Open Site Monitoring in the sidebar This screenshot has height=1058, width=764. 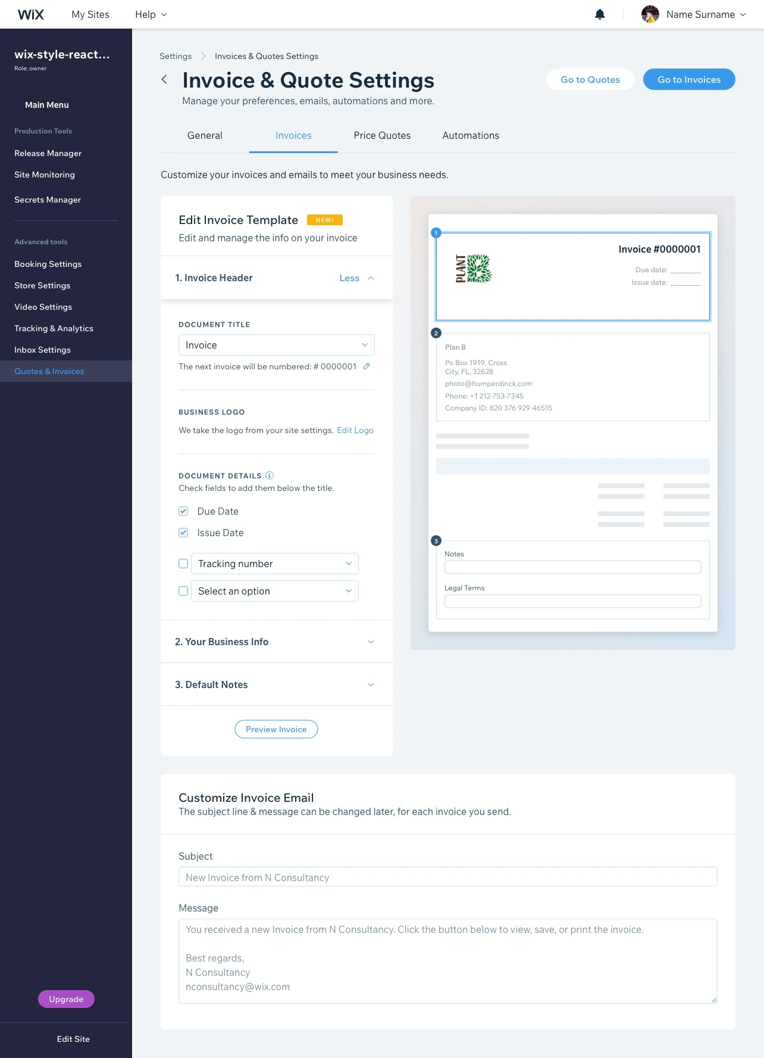tap(45, 175)
